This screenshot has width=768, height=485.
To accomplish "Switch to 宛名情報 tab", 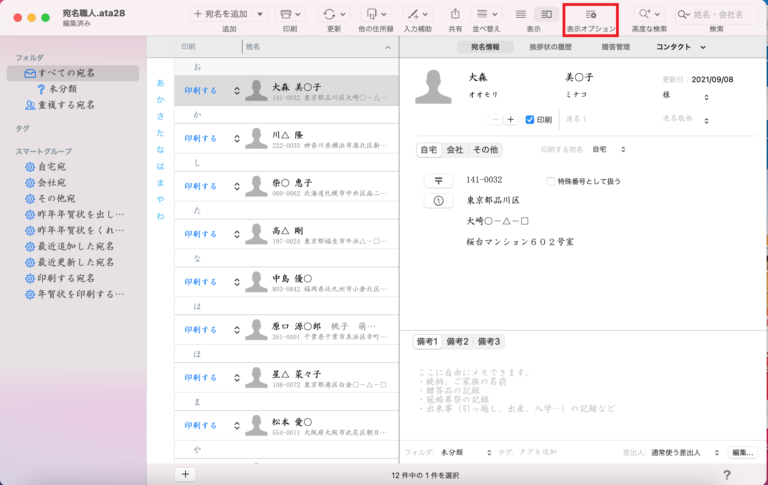I will click(485, 47).
